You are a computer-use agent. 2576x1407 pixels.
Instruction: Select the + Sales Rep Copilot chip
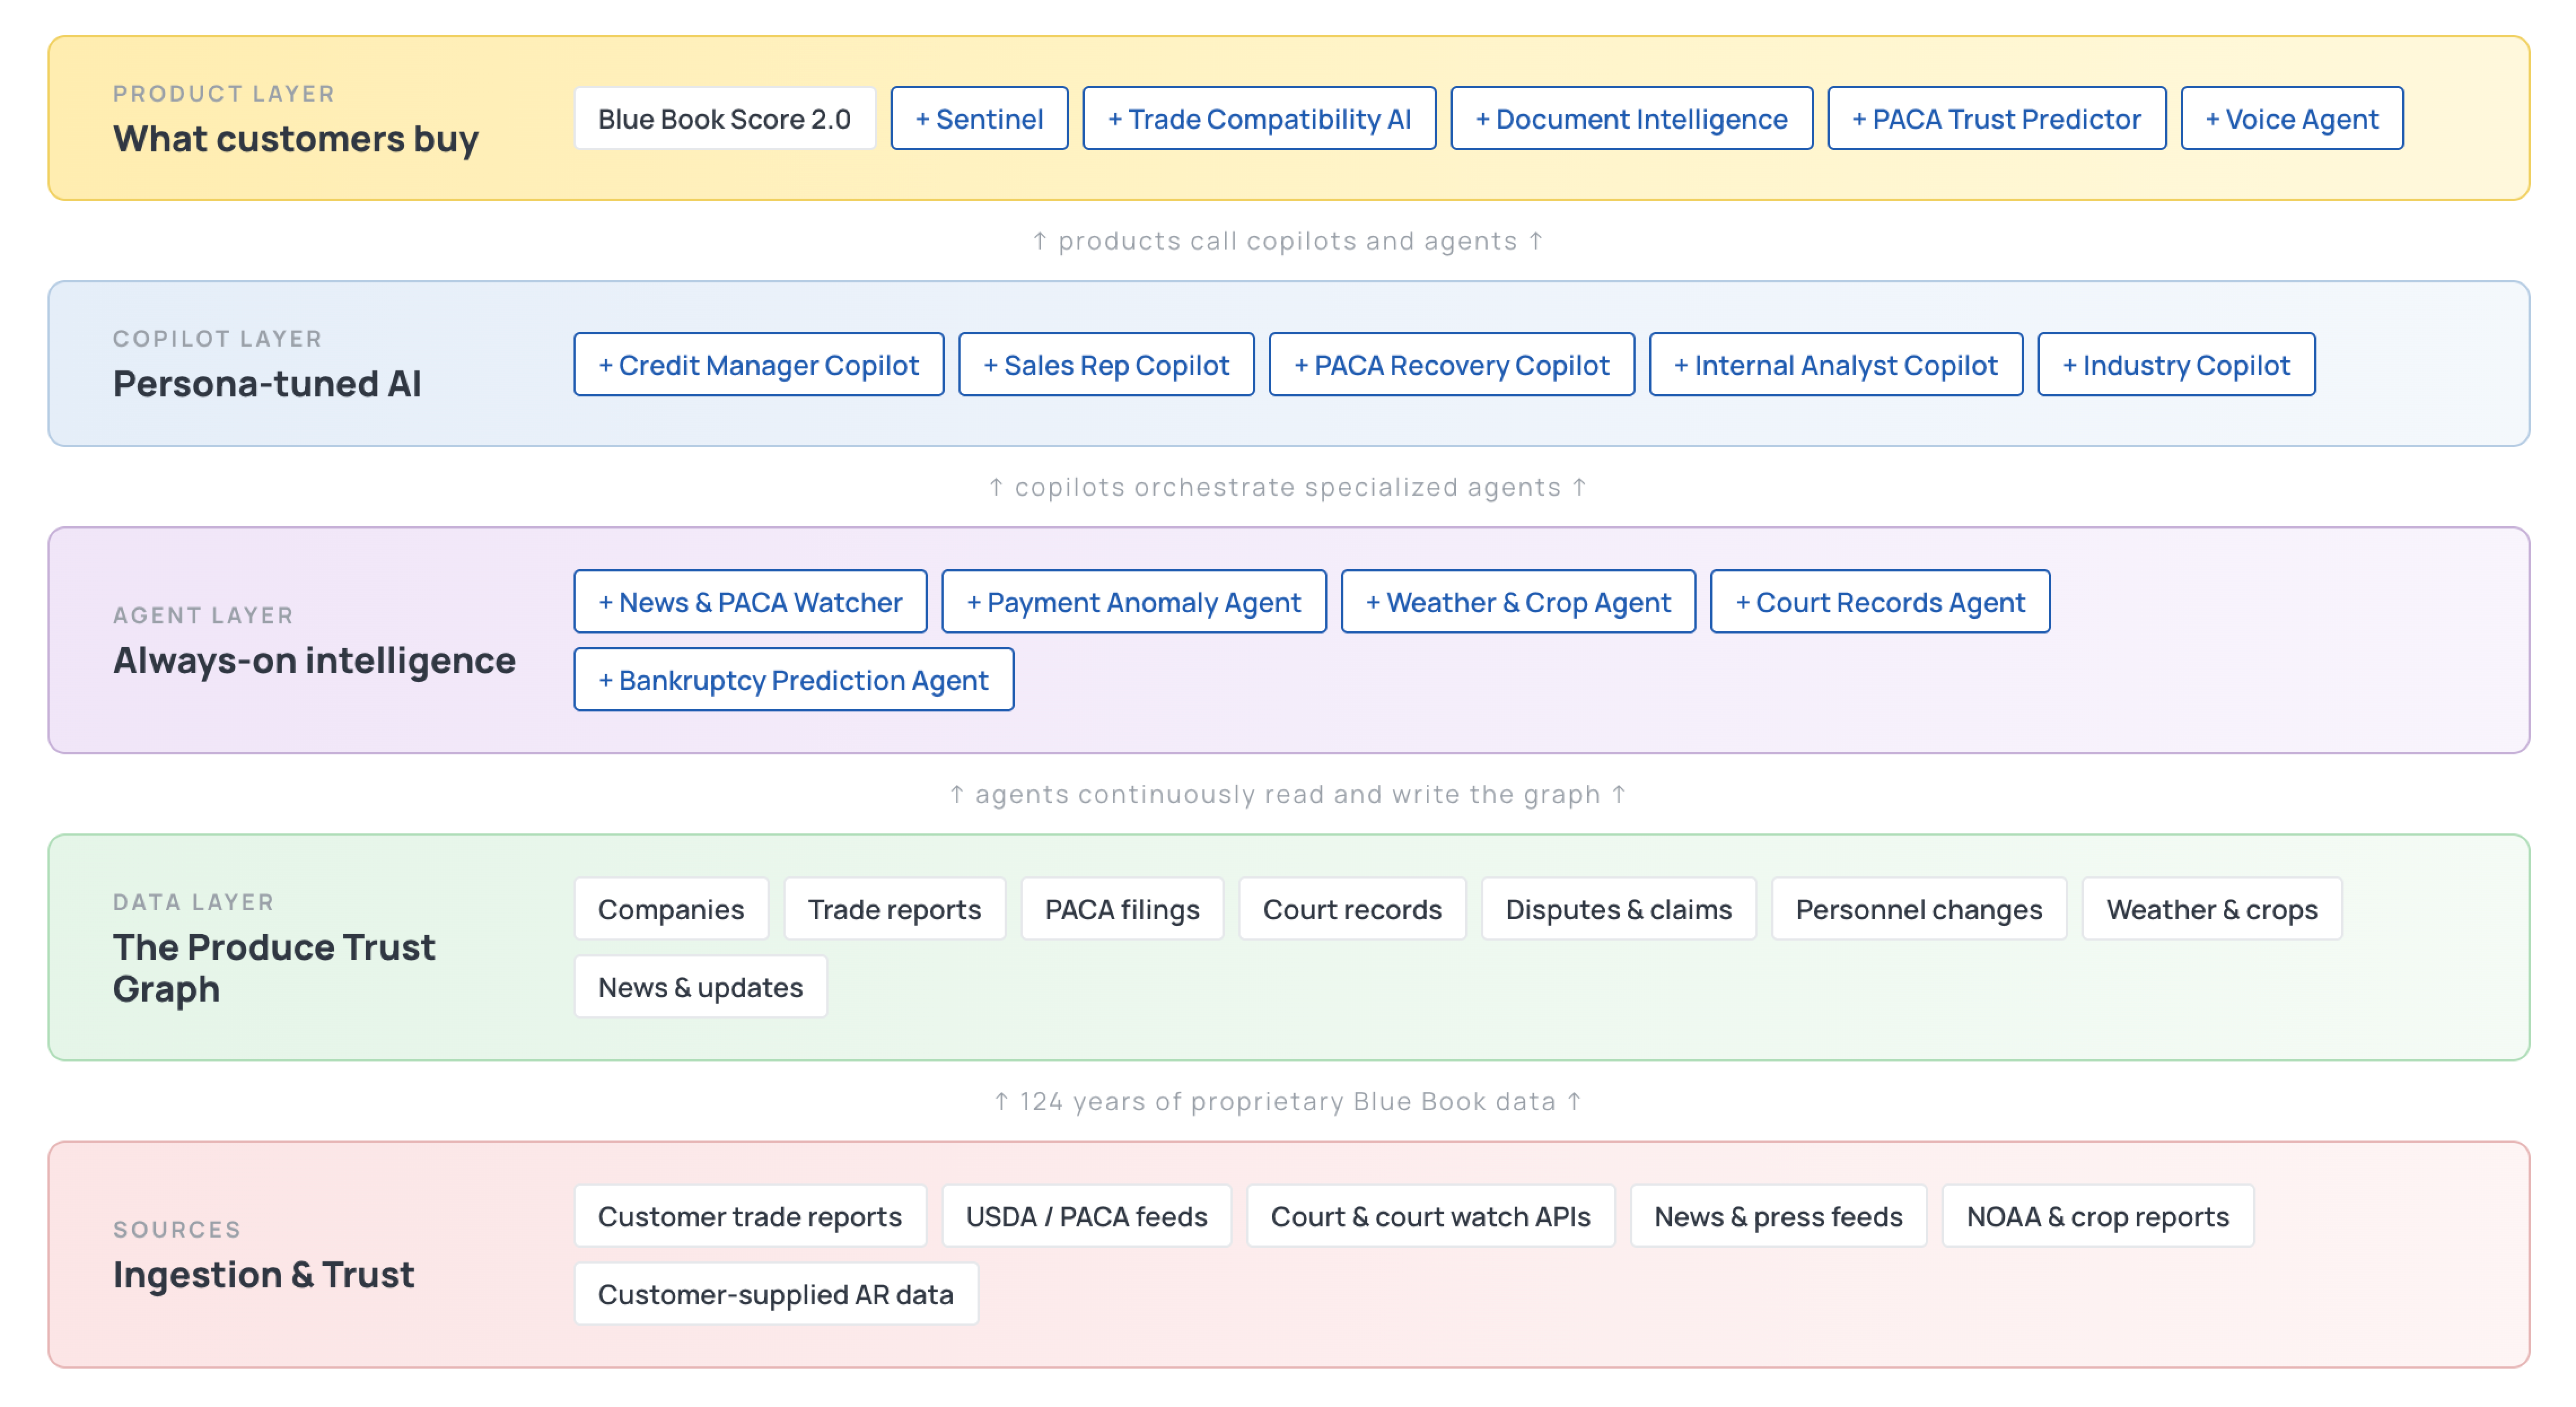[1106, 365]
